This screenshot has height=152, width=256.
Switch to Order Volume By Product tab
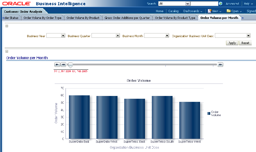[83, 18]
